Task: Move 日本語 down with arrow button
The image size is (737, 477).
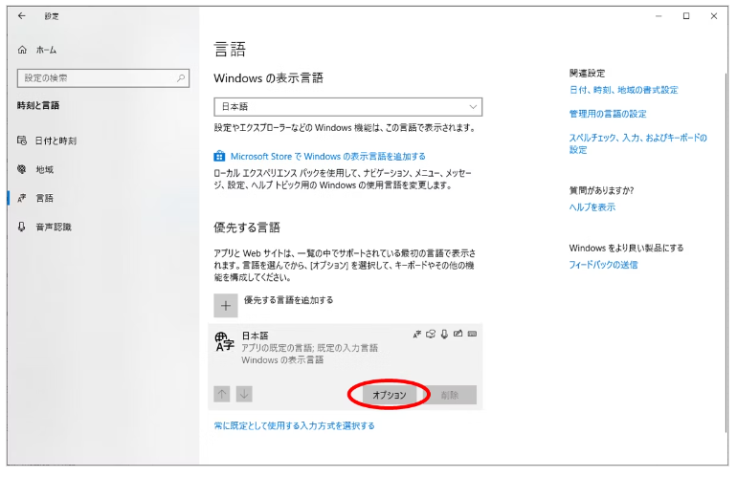Action: click(244, 394)
